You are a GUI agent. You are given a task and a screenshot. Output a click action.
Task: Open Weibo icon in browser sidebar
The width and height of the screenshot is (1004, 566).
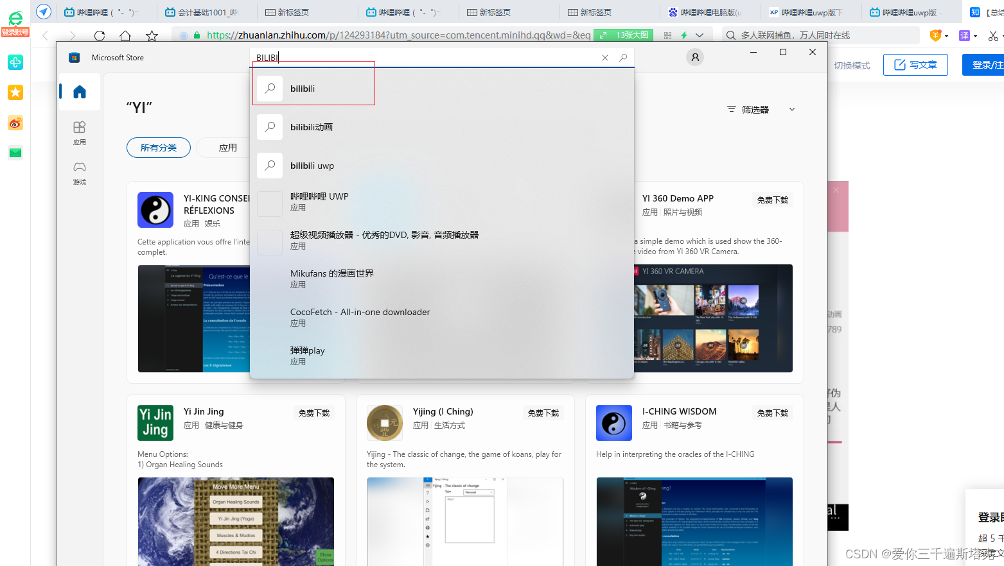(15, 123)
